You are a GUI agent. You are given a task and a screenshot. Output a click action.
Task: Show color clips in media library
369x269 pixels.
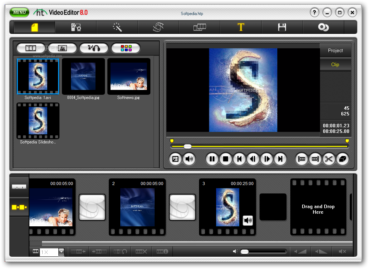point(126,48)
